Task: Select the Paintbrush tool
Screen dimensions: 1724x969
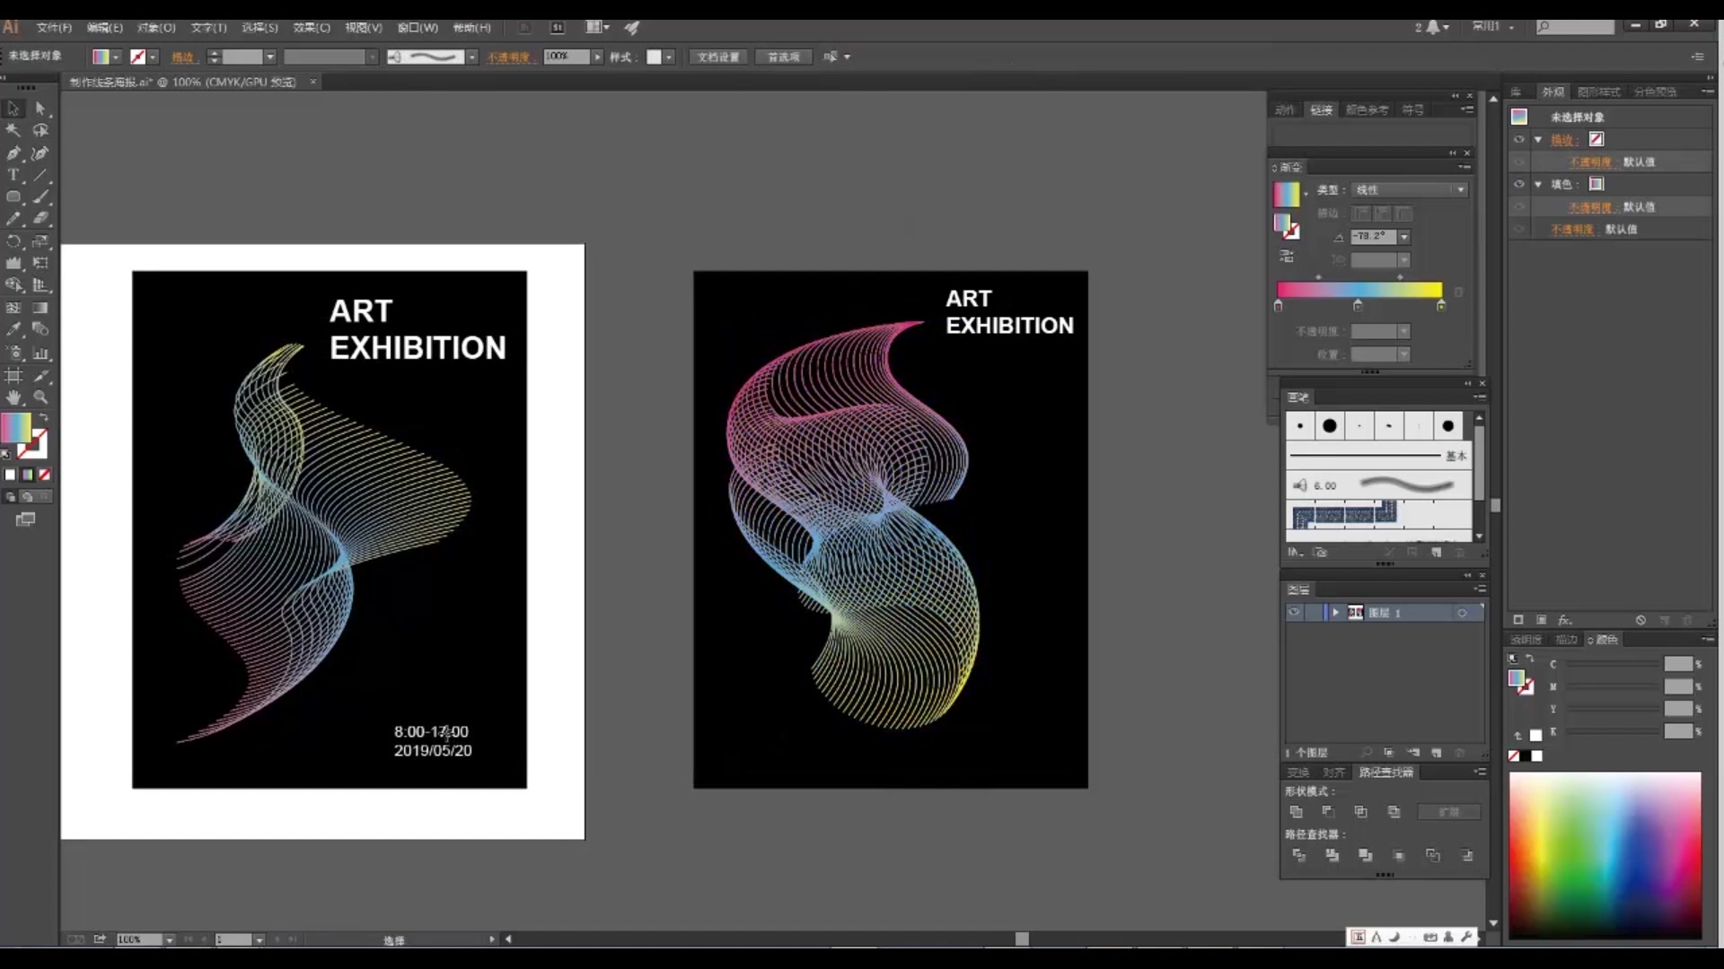Action: [40, 196]
